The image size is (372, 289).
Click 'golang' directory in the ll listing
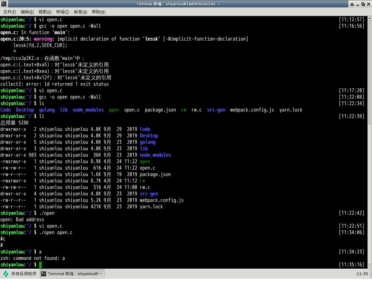coord(148,142)
